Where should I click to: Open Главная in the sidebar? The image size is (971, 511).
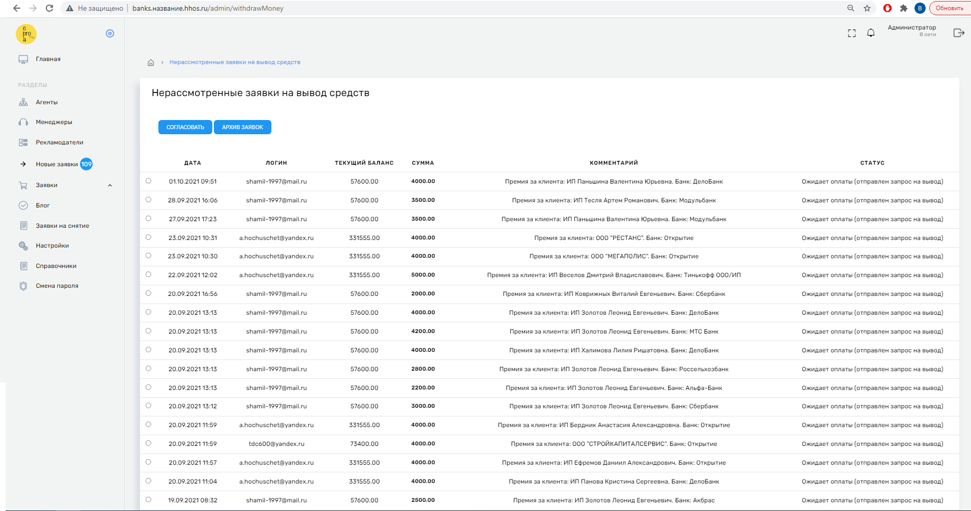pyautogui.click(x=48, y=59)
